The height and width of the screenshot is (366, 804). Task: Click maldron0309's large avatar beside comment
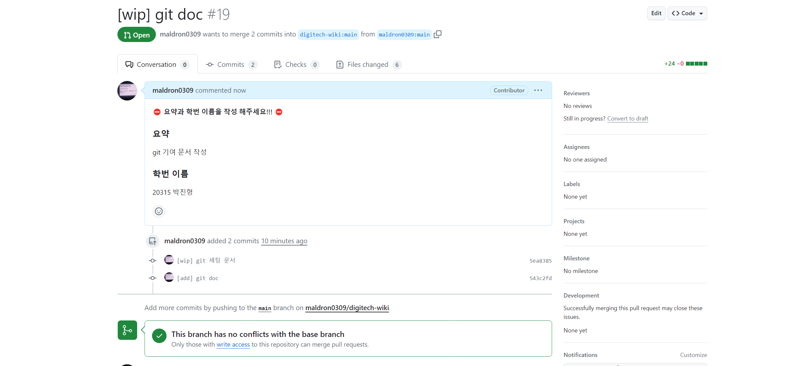tap(127, 91)
